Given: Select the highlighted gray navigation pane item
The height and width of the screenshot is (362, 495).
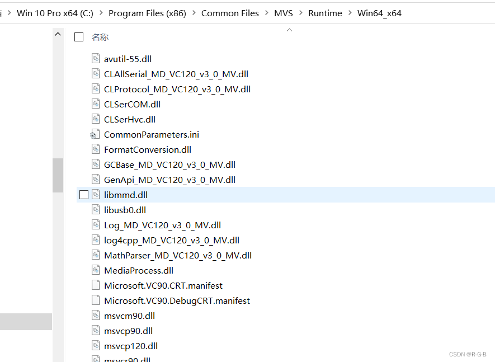Looking at the screenshot, I should point(26,322).
